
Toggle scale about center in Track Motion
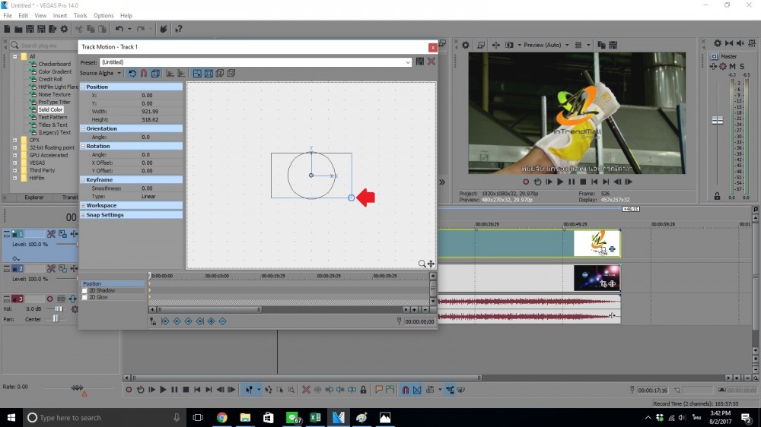pos(209,73)
